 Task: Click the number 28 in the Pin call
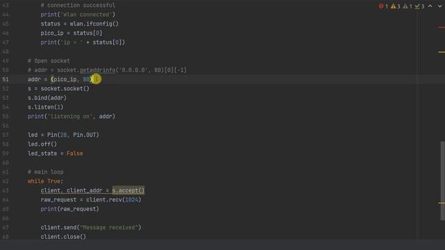pyautogui.click(x=63, y=135)
